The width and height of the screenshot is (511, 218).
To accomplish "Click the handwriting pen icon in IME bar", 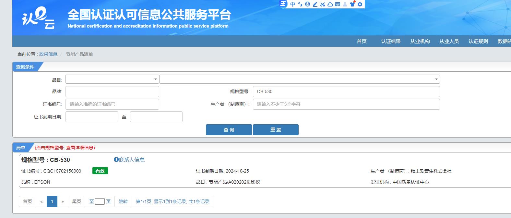I will point(315,4).
